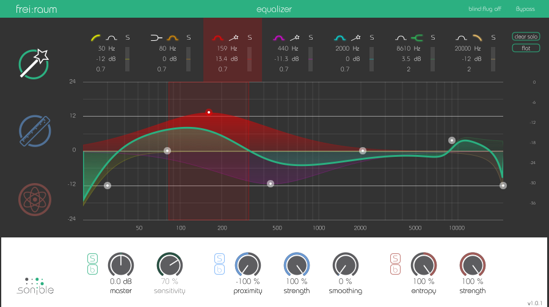This screenshot has height=307, width=549.
Task: Select white bell shape for 8610 Hz band
Action: tap(401, 38)
